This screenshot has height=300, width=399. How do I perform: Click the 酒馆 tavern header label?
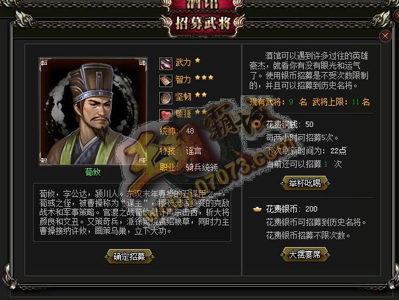(x=203, y=5)
